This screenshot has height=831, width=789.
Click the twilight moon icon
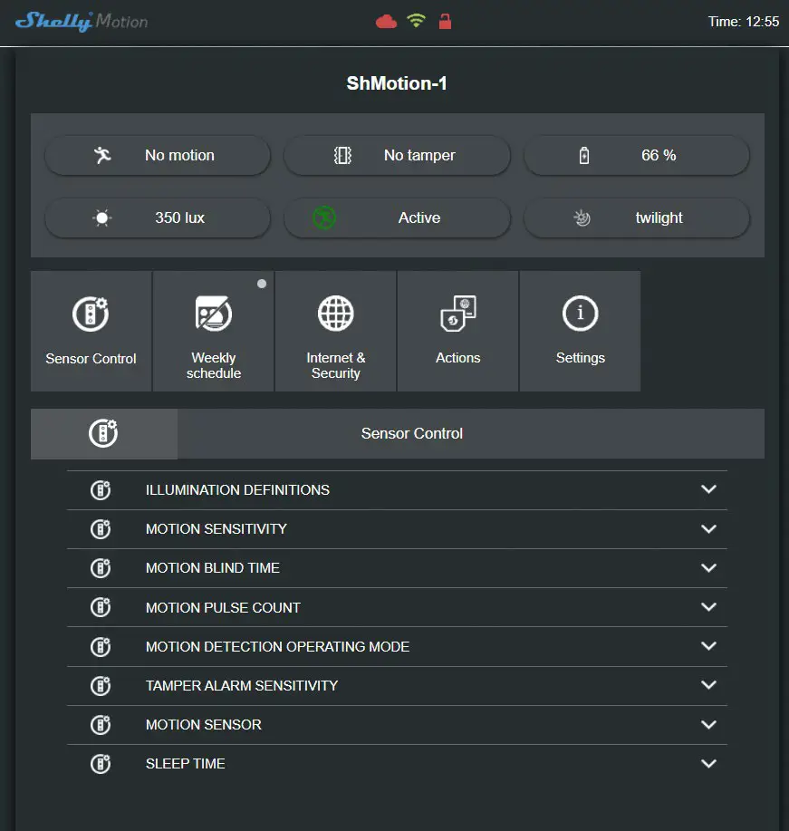tap(582, 217)
